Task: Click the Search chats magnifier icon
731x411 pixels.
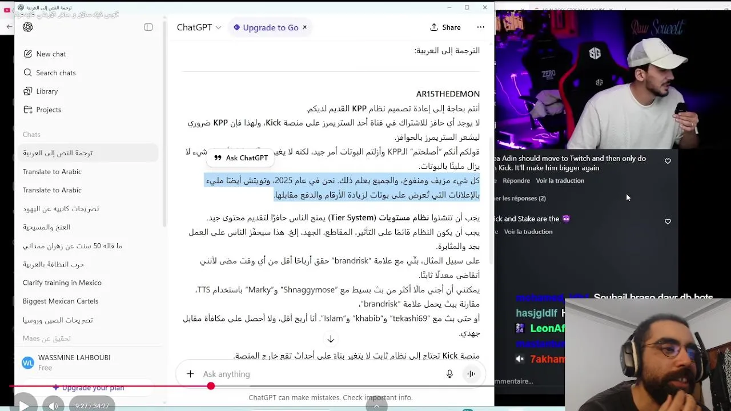Action: 27,72
